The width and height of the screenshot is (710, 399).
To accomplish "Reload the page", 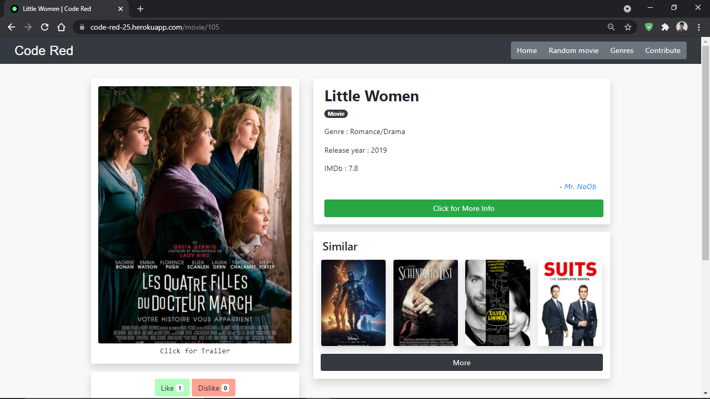I will [45, 27].
